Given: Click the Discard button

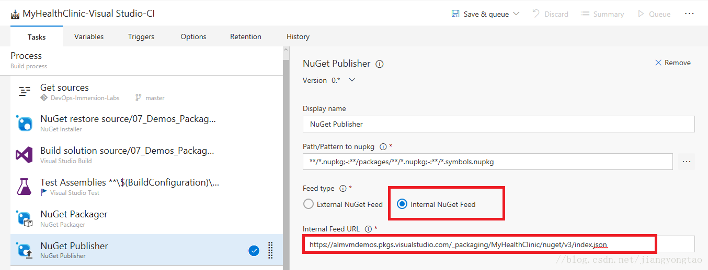Looking at the screenshot, I should pos(550,14).
